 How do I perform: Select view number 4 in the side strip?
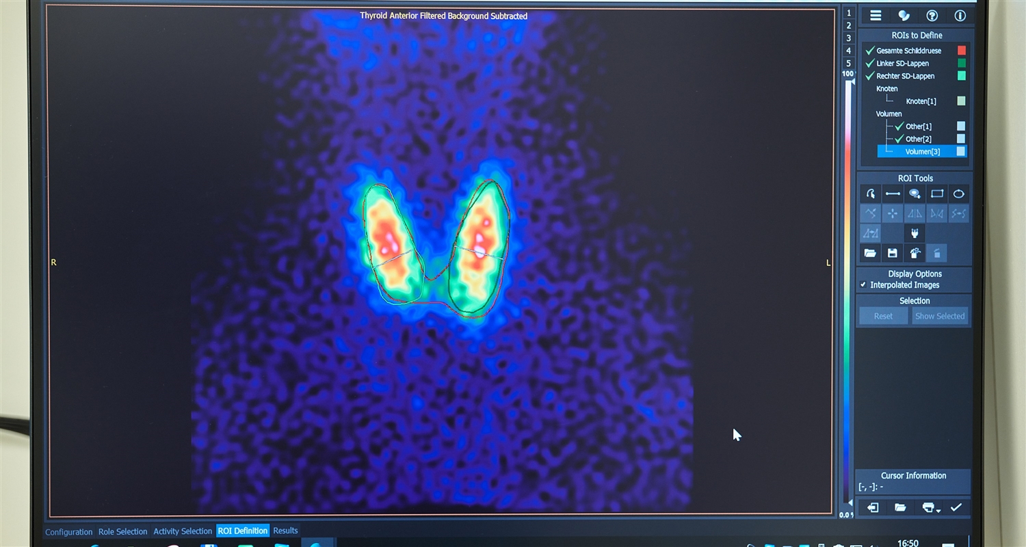(x=848, y=51)
